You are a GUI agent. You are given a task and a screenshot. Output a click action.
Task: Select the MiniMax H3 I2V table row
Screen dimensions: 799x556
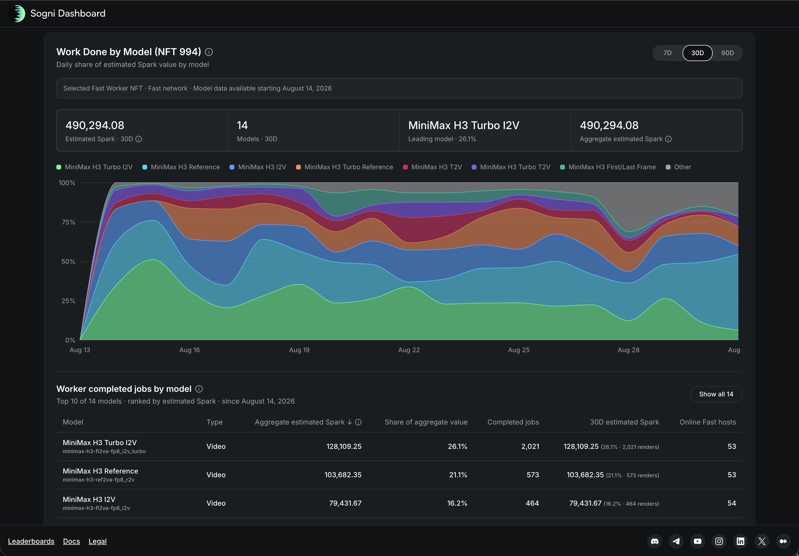[x=399, y=504]
